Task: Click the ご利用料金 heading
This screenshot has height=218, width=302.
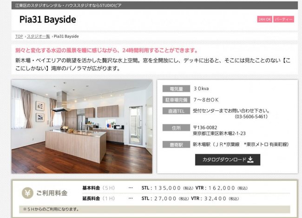Action: [52, 193]
